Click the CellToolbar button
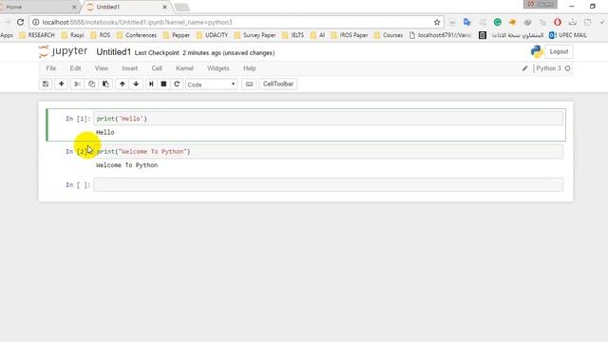 (x=278, y=85)
